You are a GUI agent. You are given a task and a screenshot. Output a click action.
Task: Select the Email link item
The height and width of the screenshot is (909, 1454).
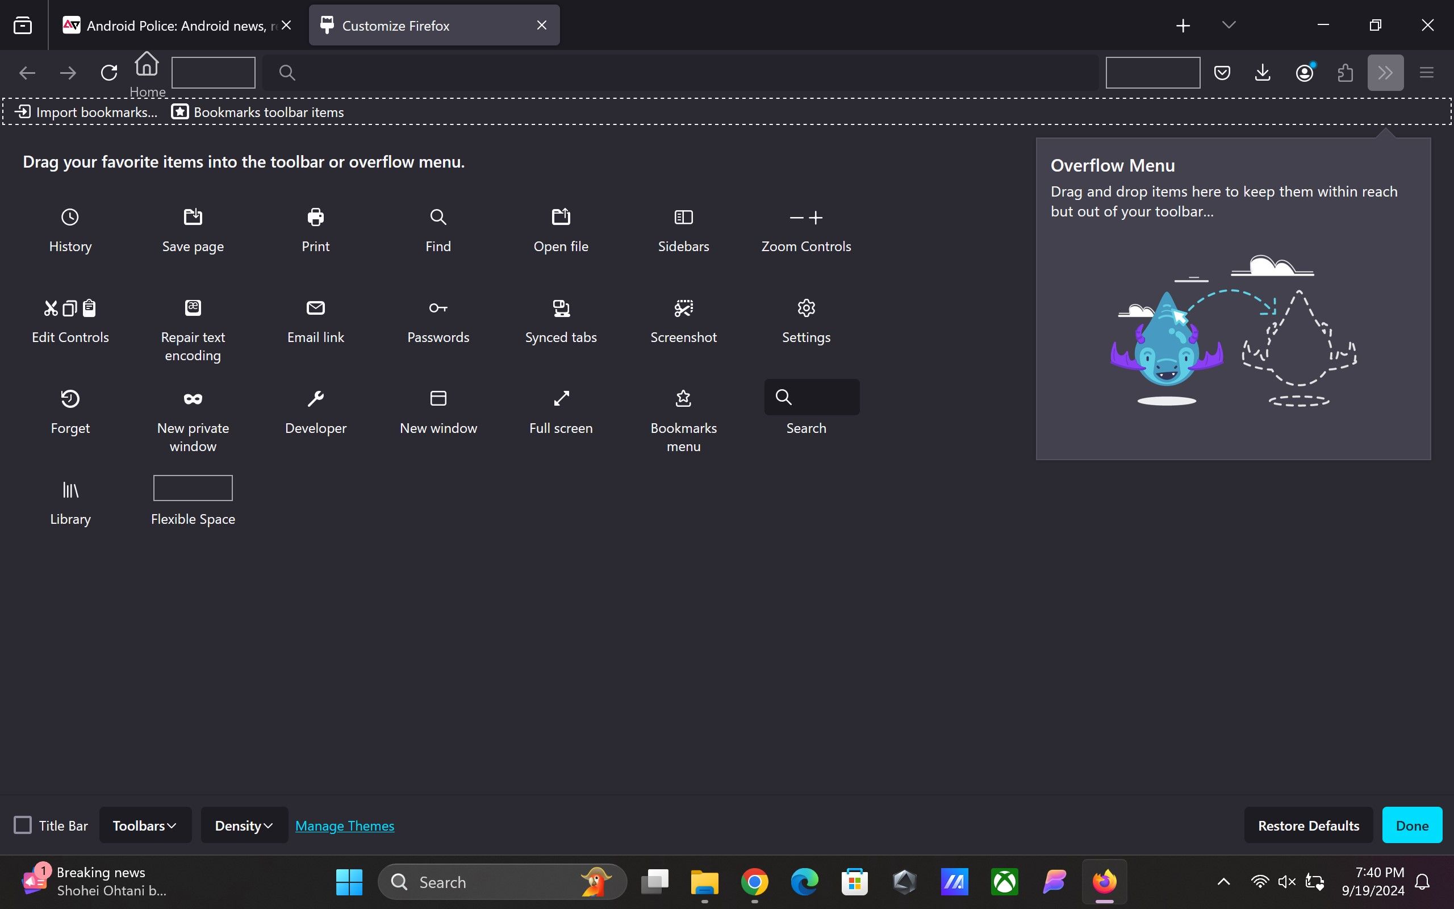[315, 319]
